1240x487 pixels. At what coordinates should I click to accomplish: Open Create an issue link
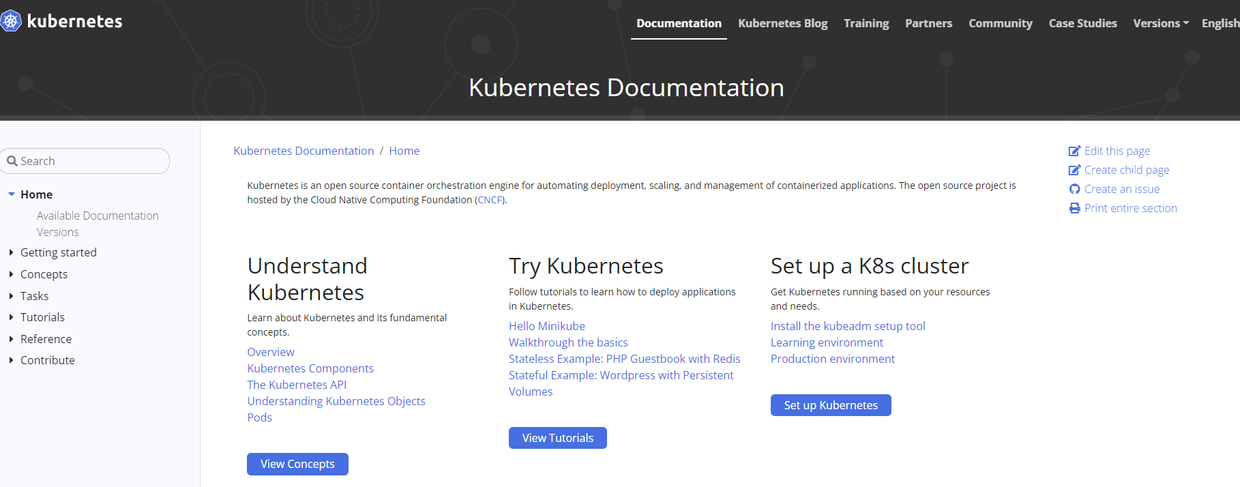(1122, 189)
